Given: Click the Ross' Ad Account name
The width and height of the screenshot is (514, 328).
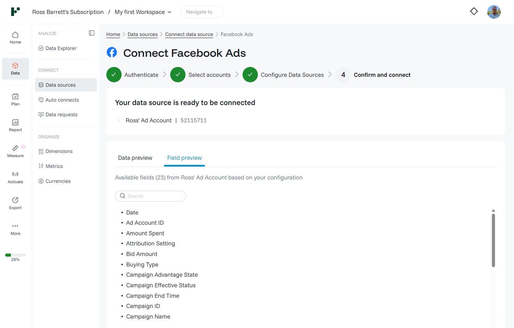Looking at the screenshot, I should (149, 120).
